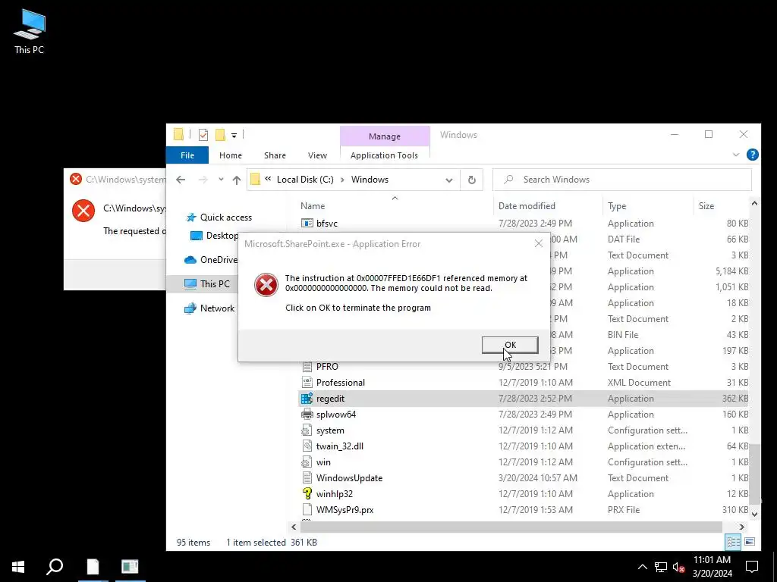Switch to large icons view layout
This screenshot has height=582, width=777.
click(x=750, y=542)
